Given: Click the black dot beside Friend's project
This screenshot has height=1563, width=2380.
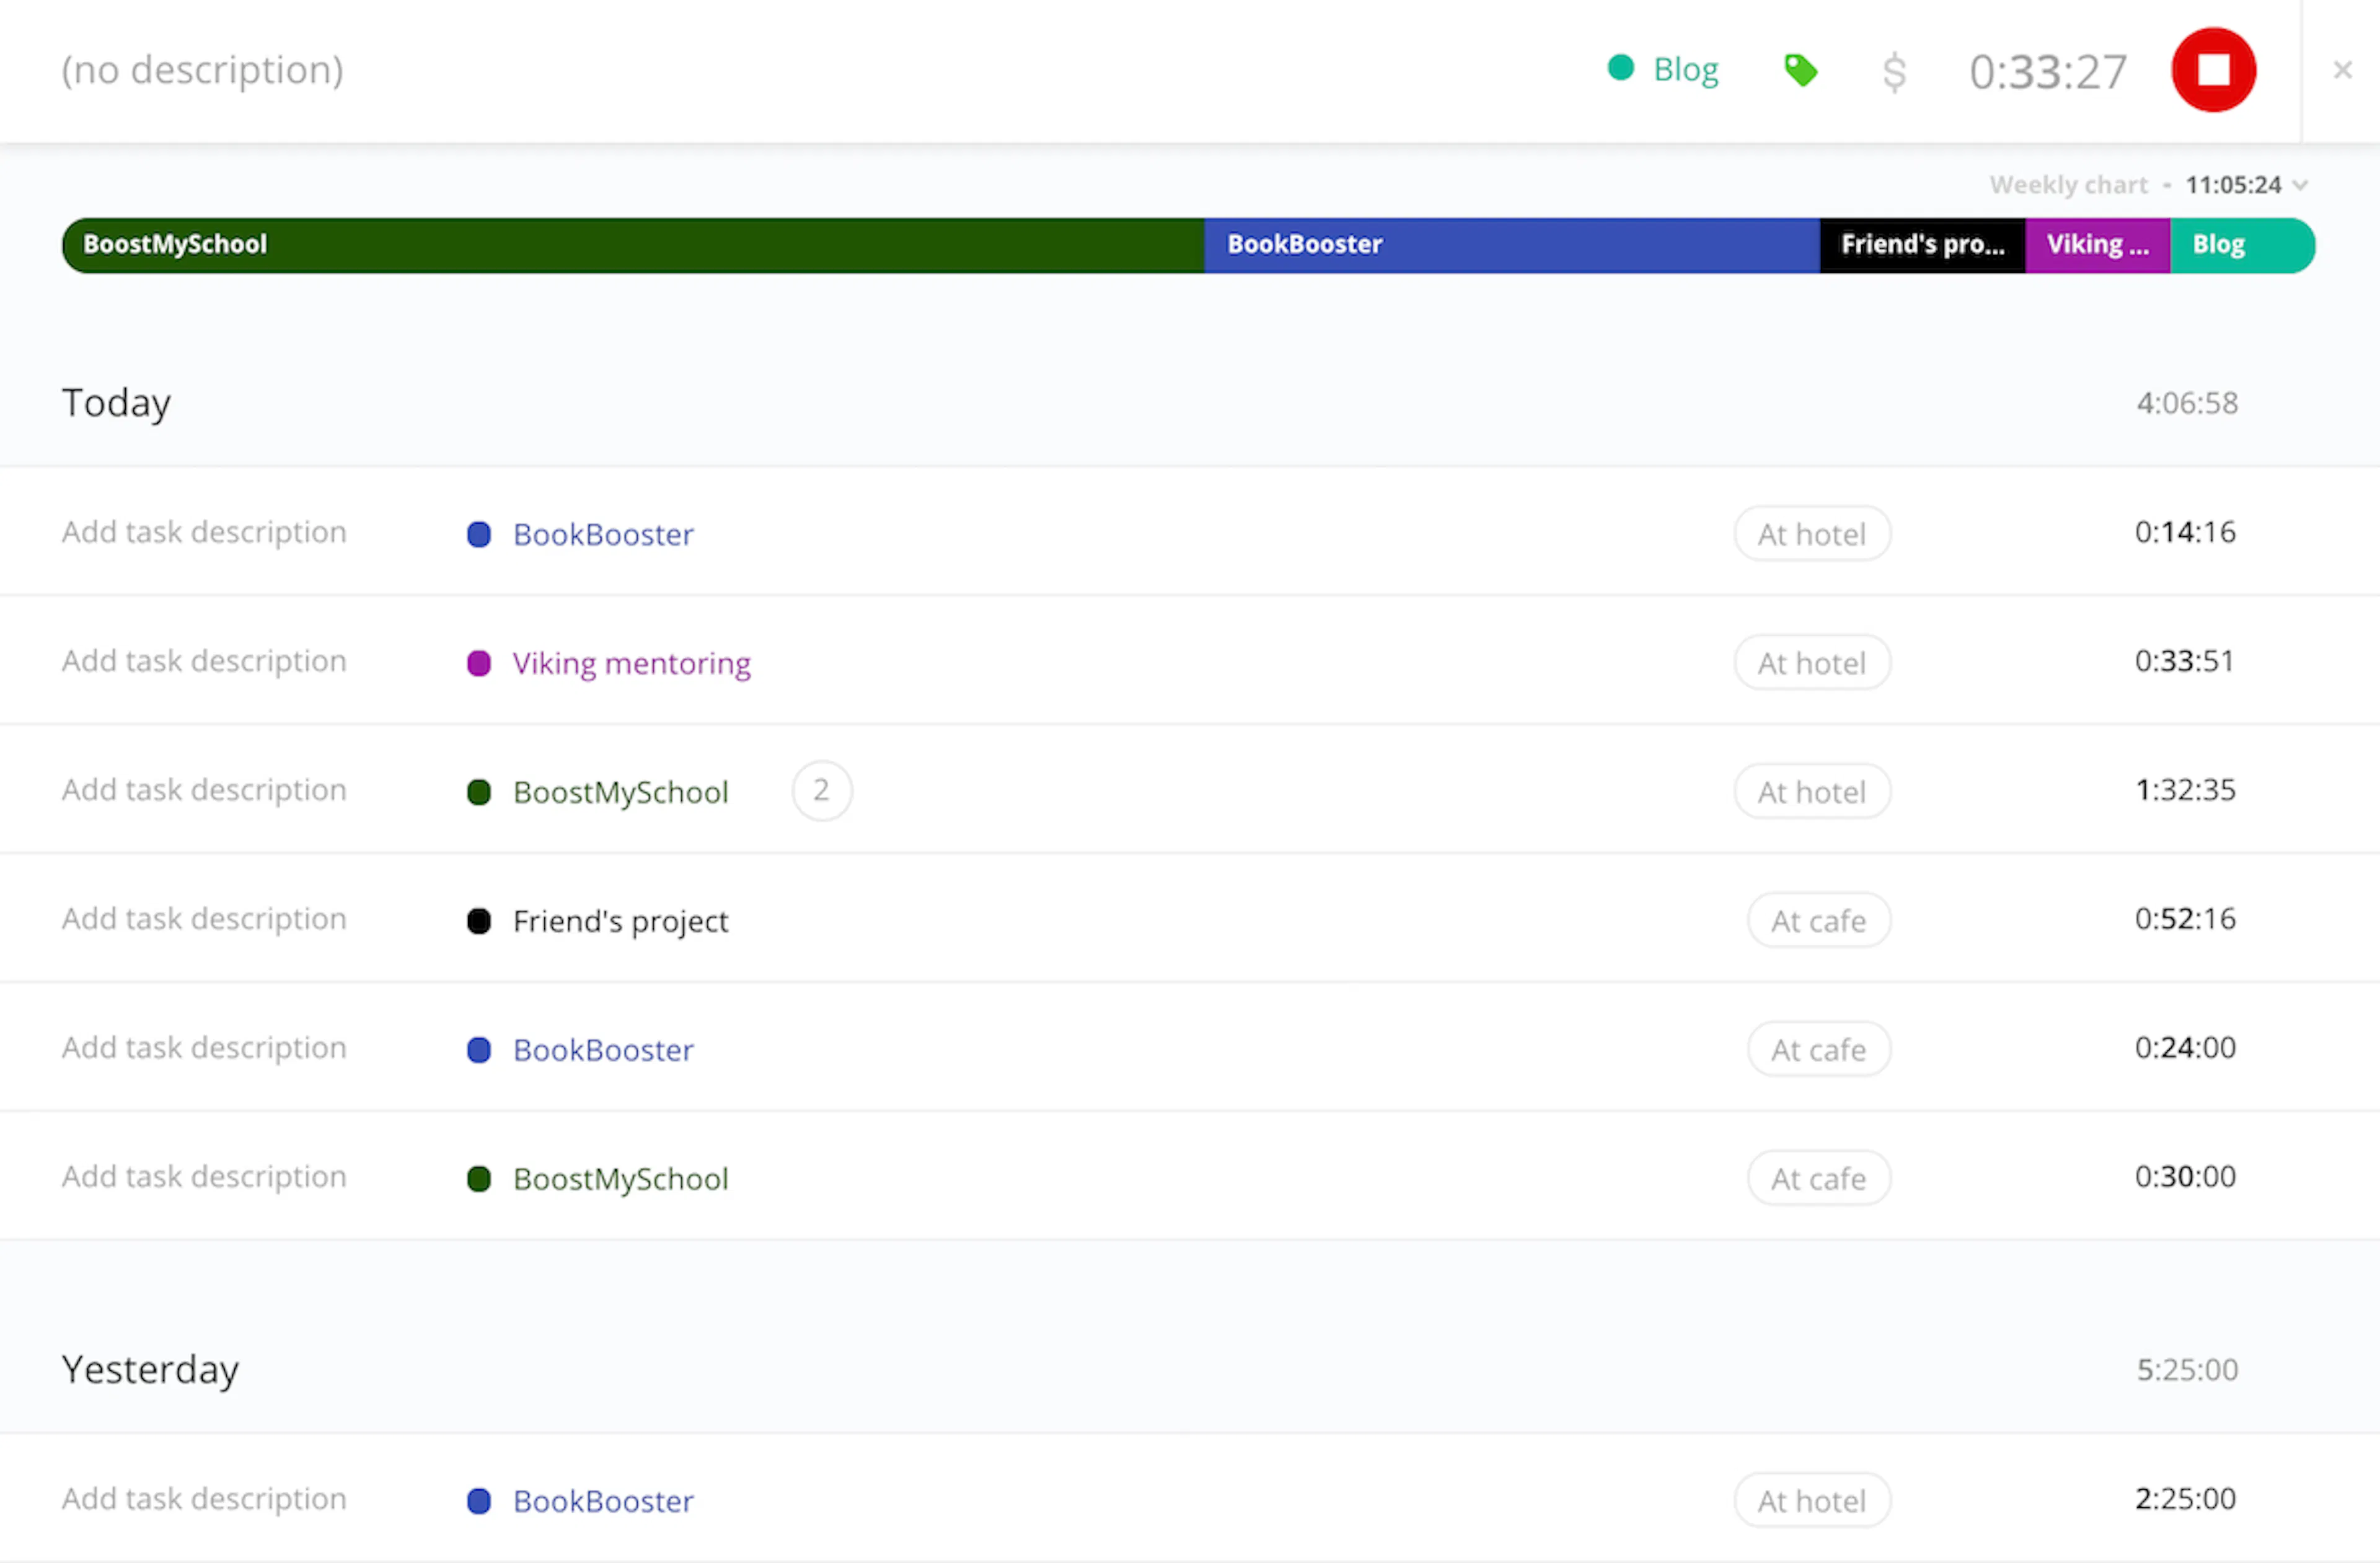Looking at the screenshot, I should click(x=479, y=921).
